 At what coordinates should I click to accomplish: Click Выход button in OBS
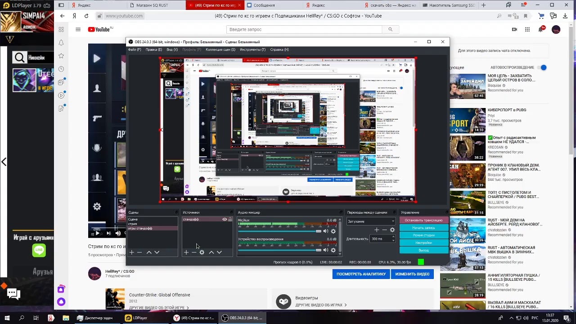coord(423,250)
